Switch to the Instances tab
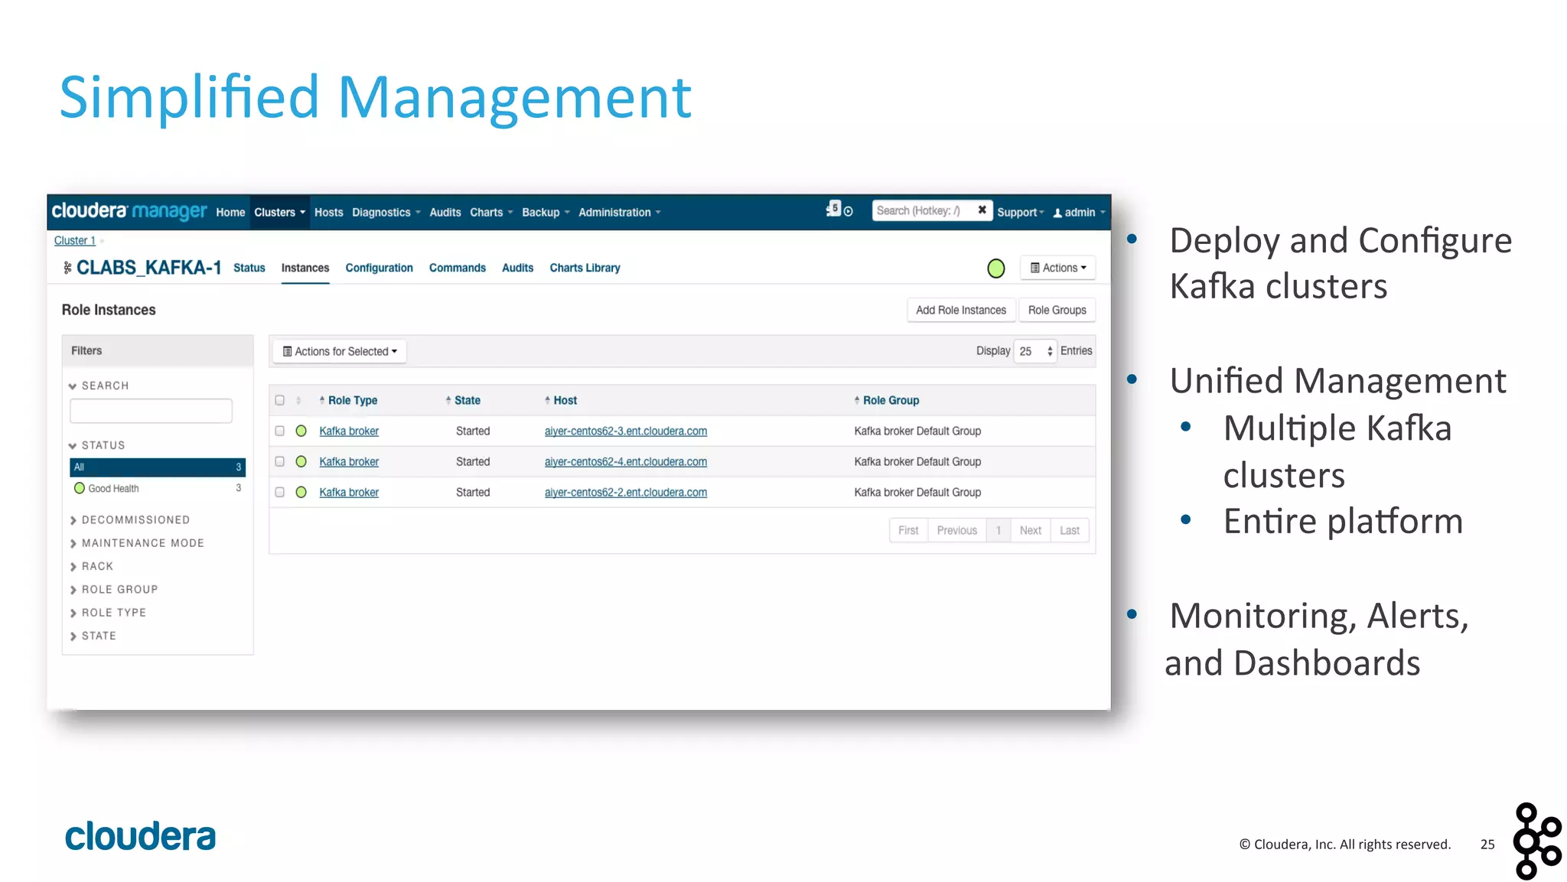Screen dimensions: 1567x882 coord(305,268)
